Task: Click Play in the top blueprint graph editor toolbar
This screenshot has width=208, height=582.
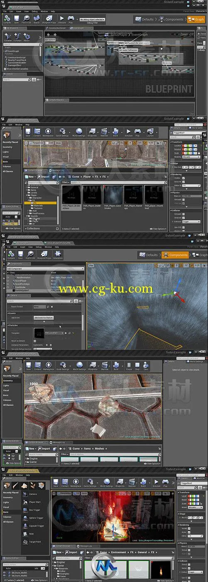Action: tap(71, 19)
